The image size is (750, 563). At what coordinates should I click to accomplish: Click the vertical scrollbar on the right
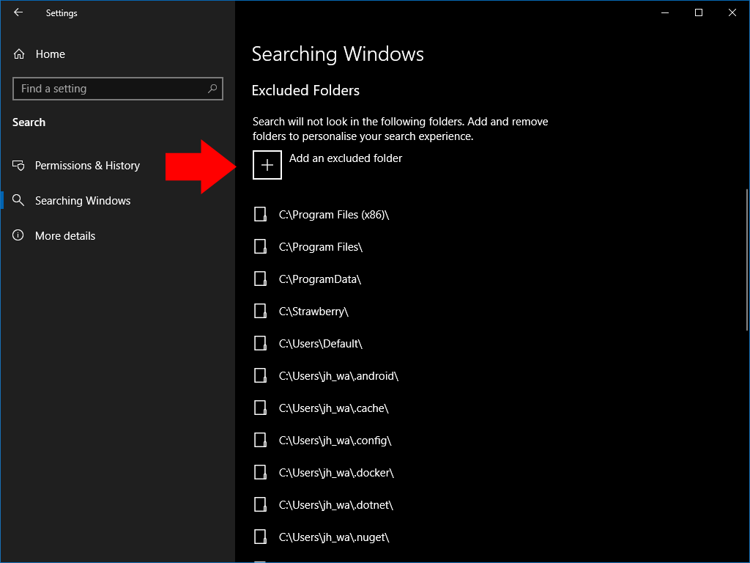click(x=746, y=260)
